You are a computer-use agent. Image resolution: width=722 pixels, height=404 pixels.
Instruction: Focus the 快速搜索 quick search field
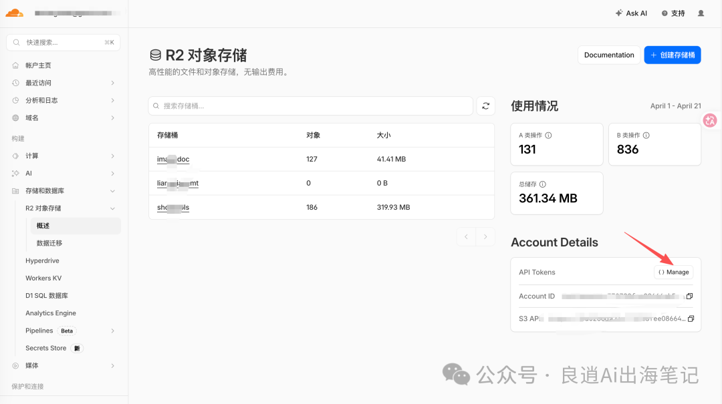tap(64, 42)
